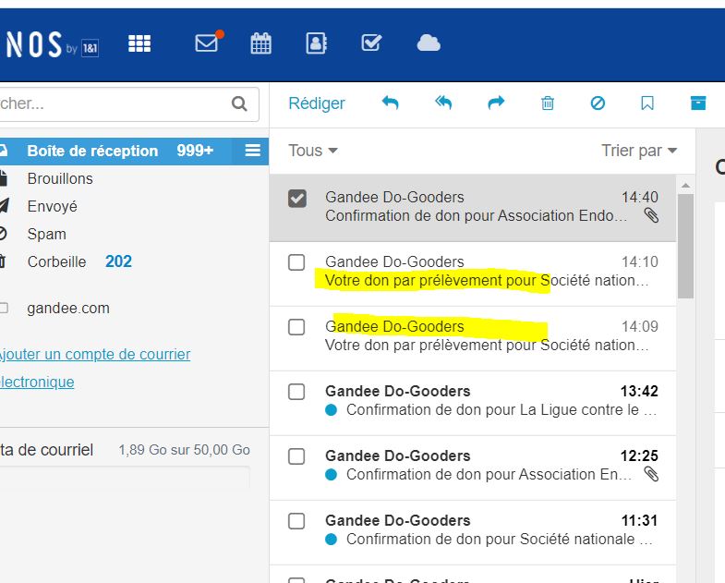The height and width of the screenshot is (583, 725).
Task: Click the reply arrow icon
Action: (x=391, y=103)
